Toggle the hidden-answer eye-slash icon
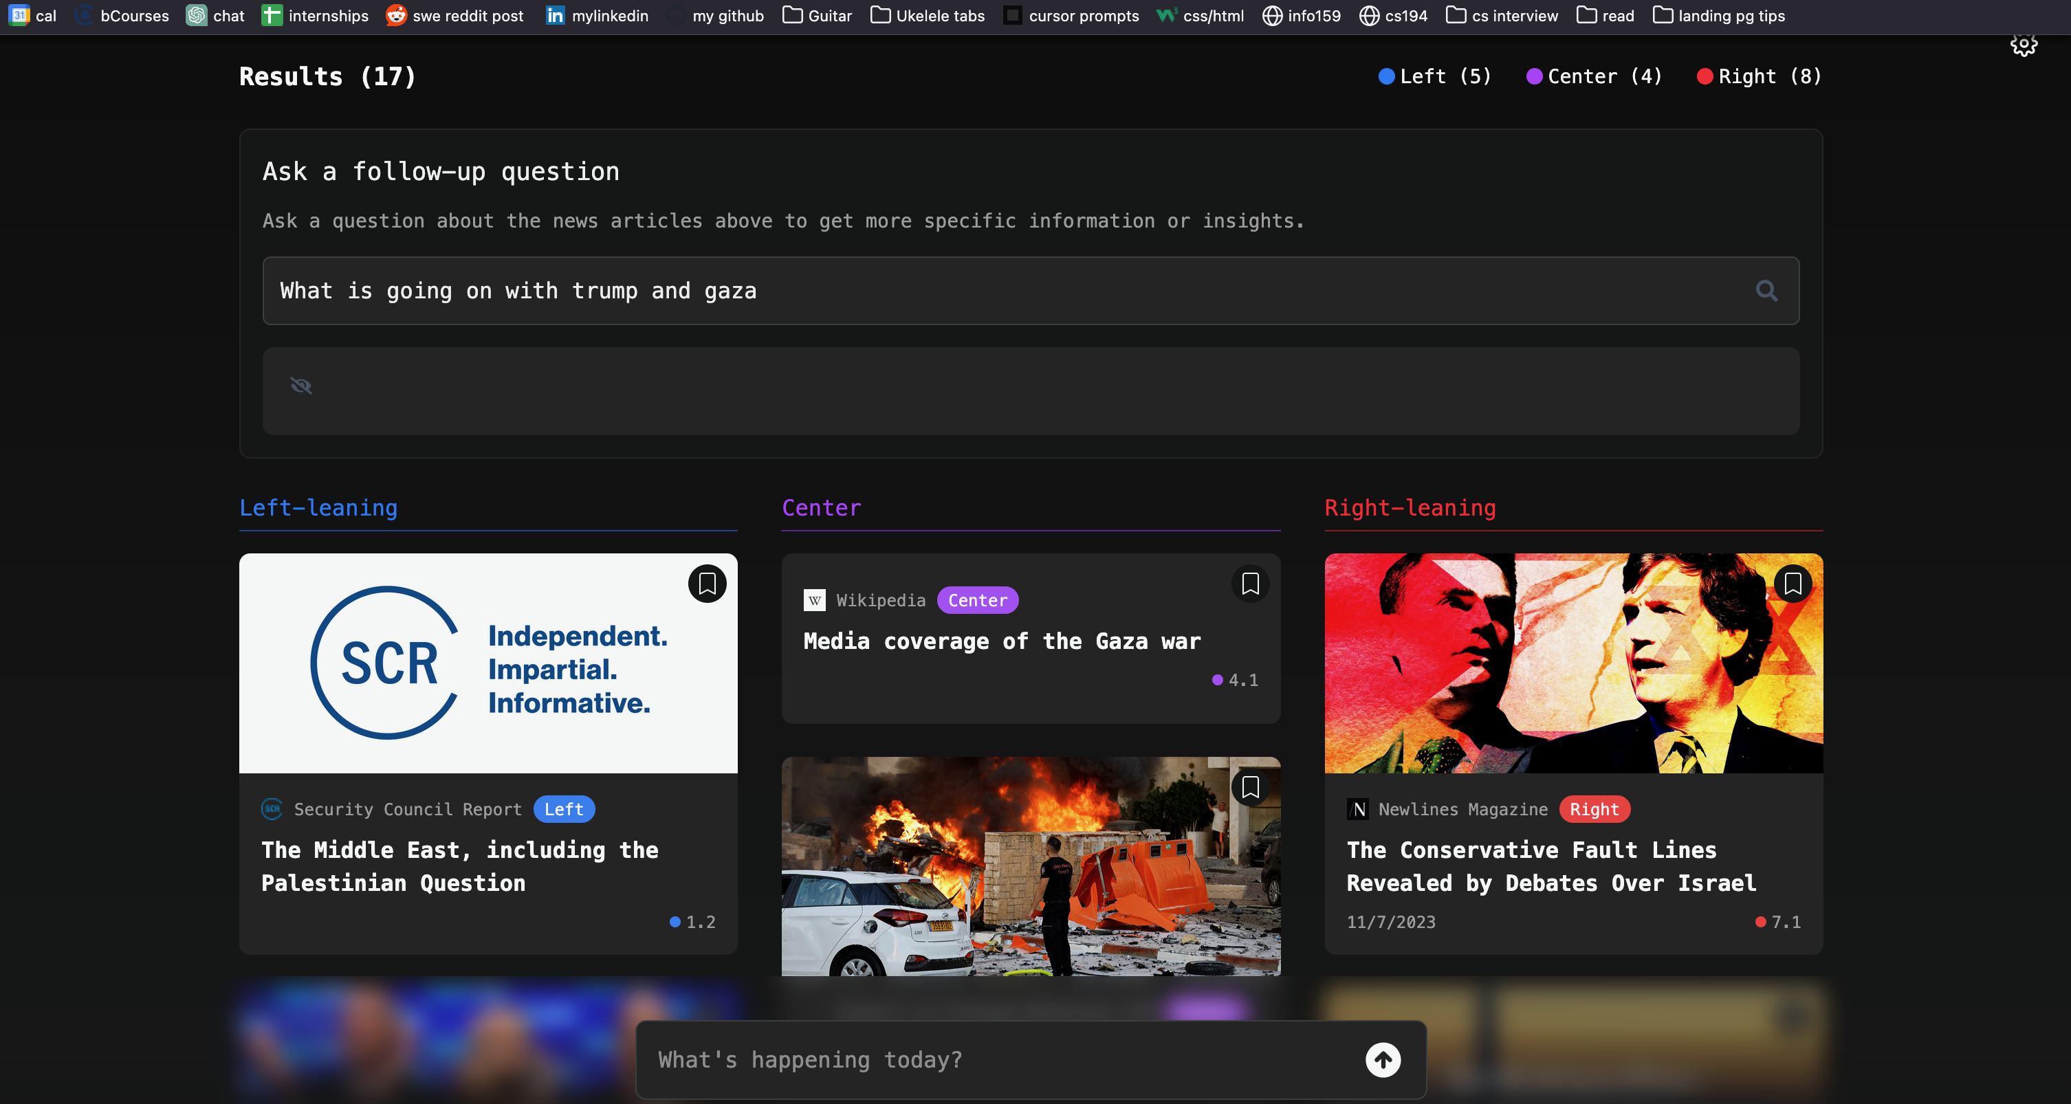2071x1104 pixels. click(x=300, y=386)
